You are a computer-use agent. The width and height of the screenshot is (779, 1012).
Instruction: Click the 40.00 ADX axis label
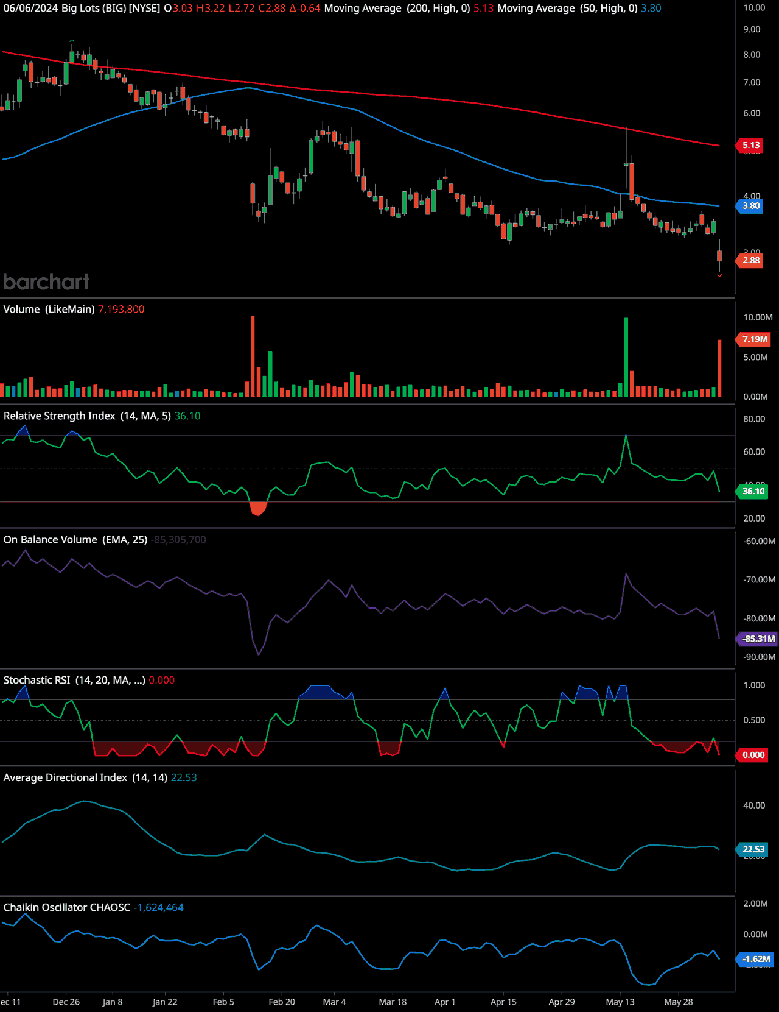tap(754, 805)
